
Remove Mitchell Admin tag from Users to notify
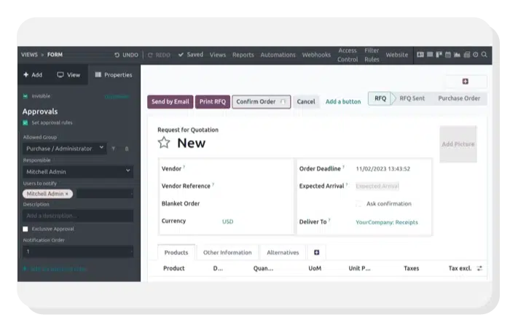coord(67,194)
